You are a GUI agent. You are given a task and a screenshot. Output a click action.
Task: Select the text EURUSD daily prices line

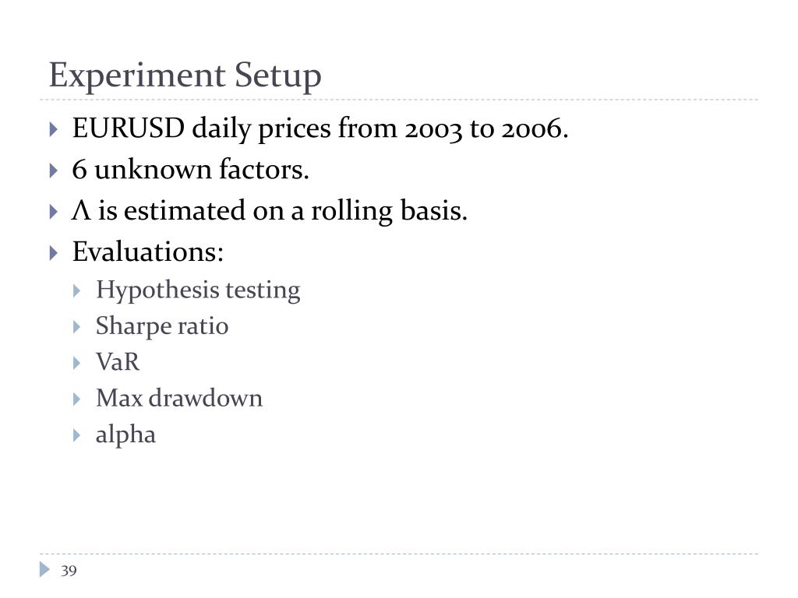click(320, 128)
